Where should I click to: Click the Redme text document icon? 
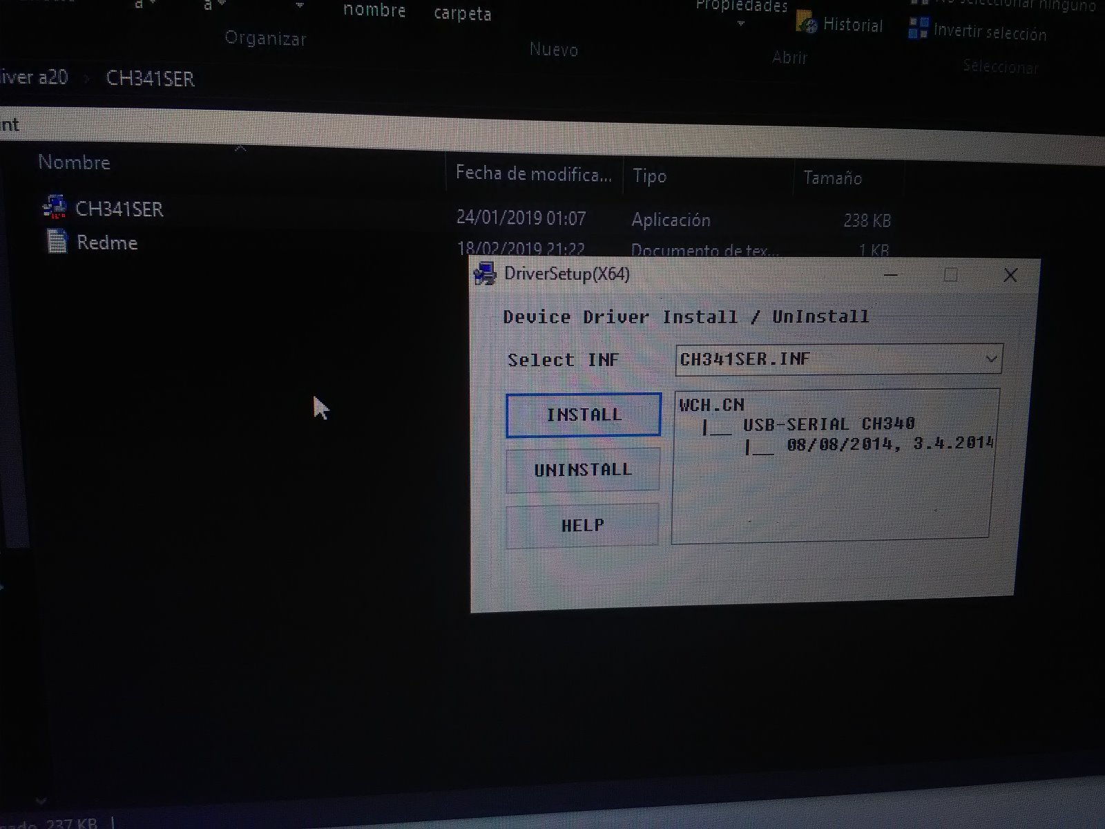[x=57, y=241]
